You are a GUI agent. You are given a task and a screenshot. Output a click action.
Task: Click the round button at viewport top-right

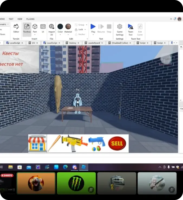166,59
